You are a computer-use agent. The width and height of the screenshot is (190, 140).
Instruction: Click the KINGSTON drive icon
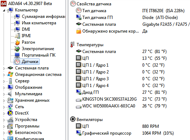79,100
